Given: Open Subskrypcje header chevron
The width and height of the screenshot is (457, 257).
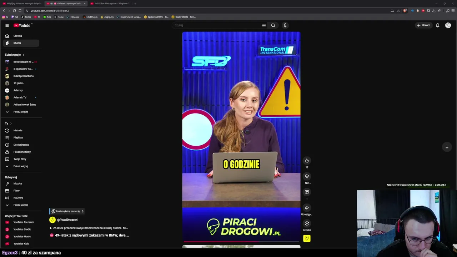Looking at the screenshot, I should point(24,55).
